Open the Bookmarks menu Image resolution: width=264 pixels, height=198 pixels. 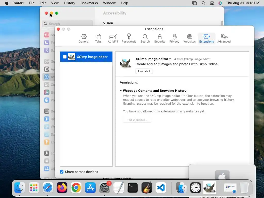tap(89, 3)
